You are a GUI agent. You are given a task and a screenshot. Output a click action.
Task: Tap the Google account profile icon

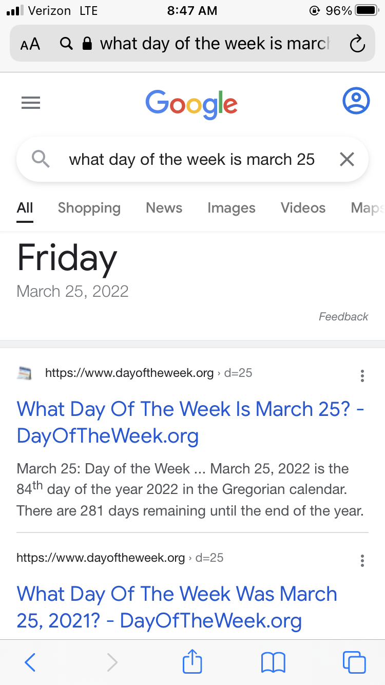point(356,101)
